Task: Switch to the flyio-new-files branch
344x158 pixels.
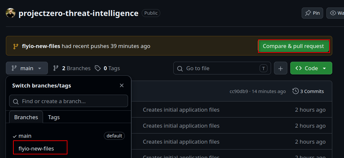Action: click(x=36, y=149)
